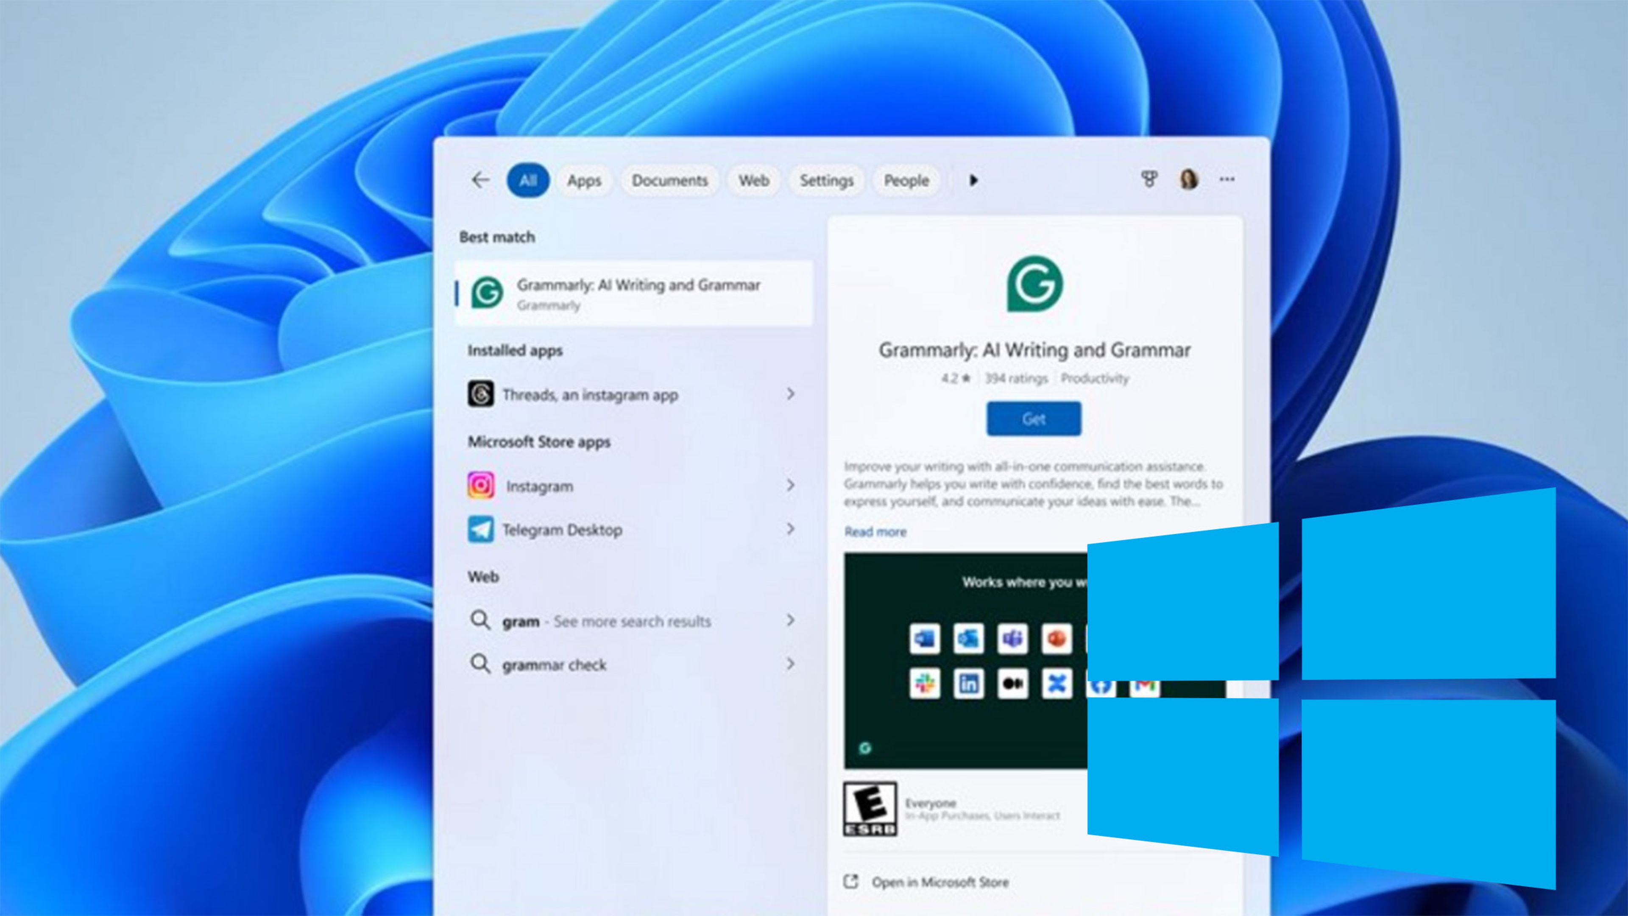1628x916 pixels.
Task: Click the magnifier icon beside 'gram'
Action: tap(480, 620)
